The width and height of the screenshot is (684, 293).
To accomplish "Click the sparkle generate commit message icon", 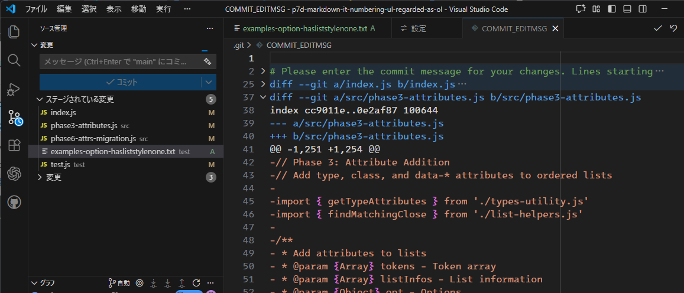I will [x=208, y=61].
